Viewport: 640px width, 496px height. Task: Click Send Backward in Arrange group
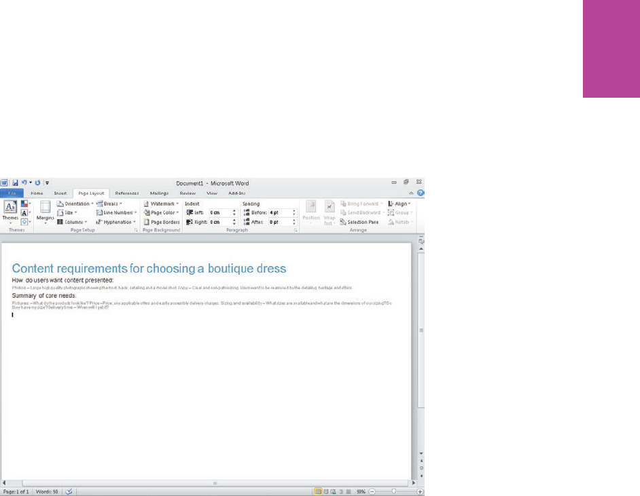pos(362,213)
